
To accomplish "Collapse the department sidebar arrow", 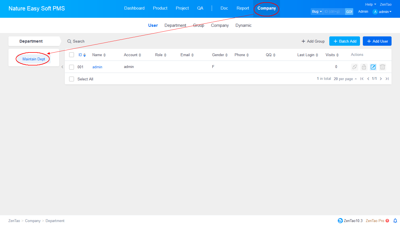I will coord(62,67).
